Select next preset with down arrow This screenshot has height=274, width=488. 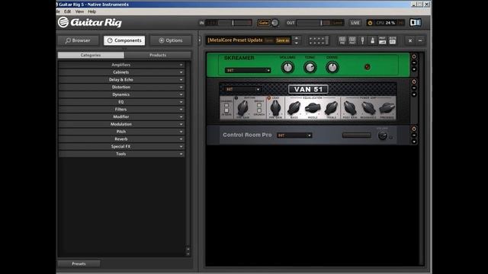297,43
